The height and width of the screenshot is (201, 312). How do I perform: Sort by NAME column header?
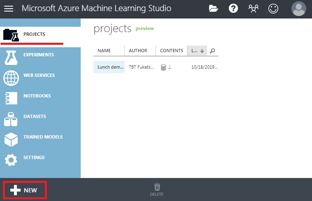point(104,51)
